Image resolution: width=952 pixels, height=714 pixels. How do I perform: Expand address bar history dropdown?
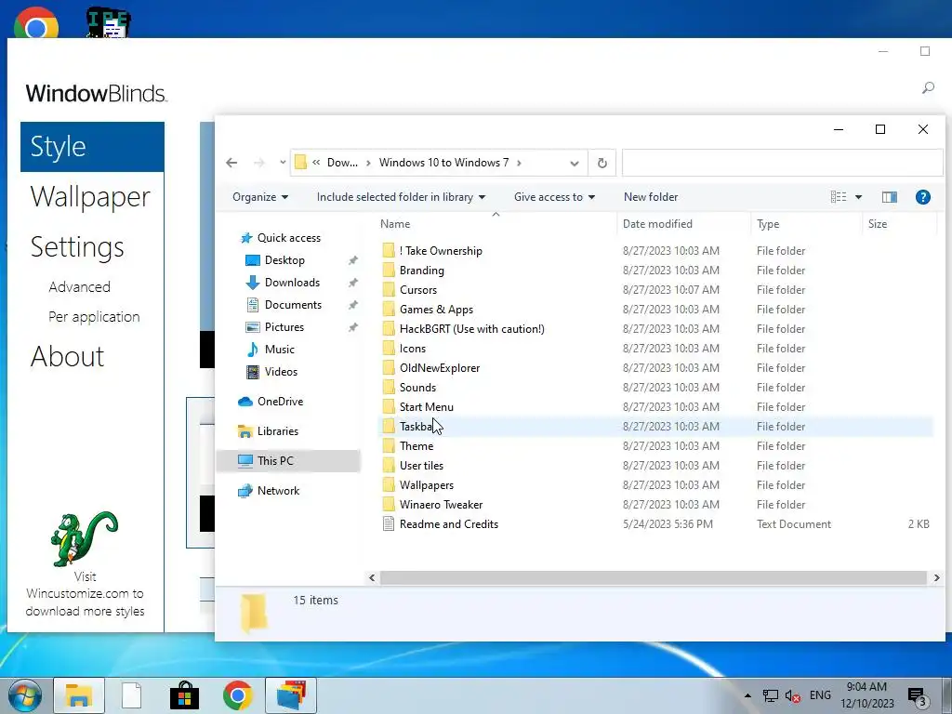pos(575,163)
